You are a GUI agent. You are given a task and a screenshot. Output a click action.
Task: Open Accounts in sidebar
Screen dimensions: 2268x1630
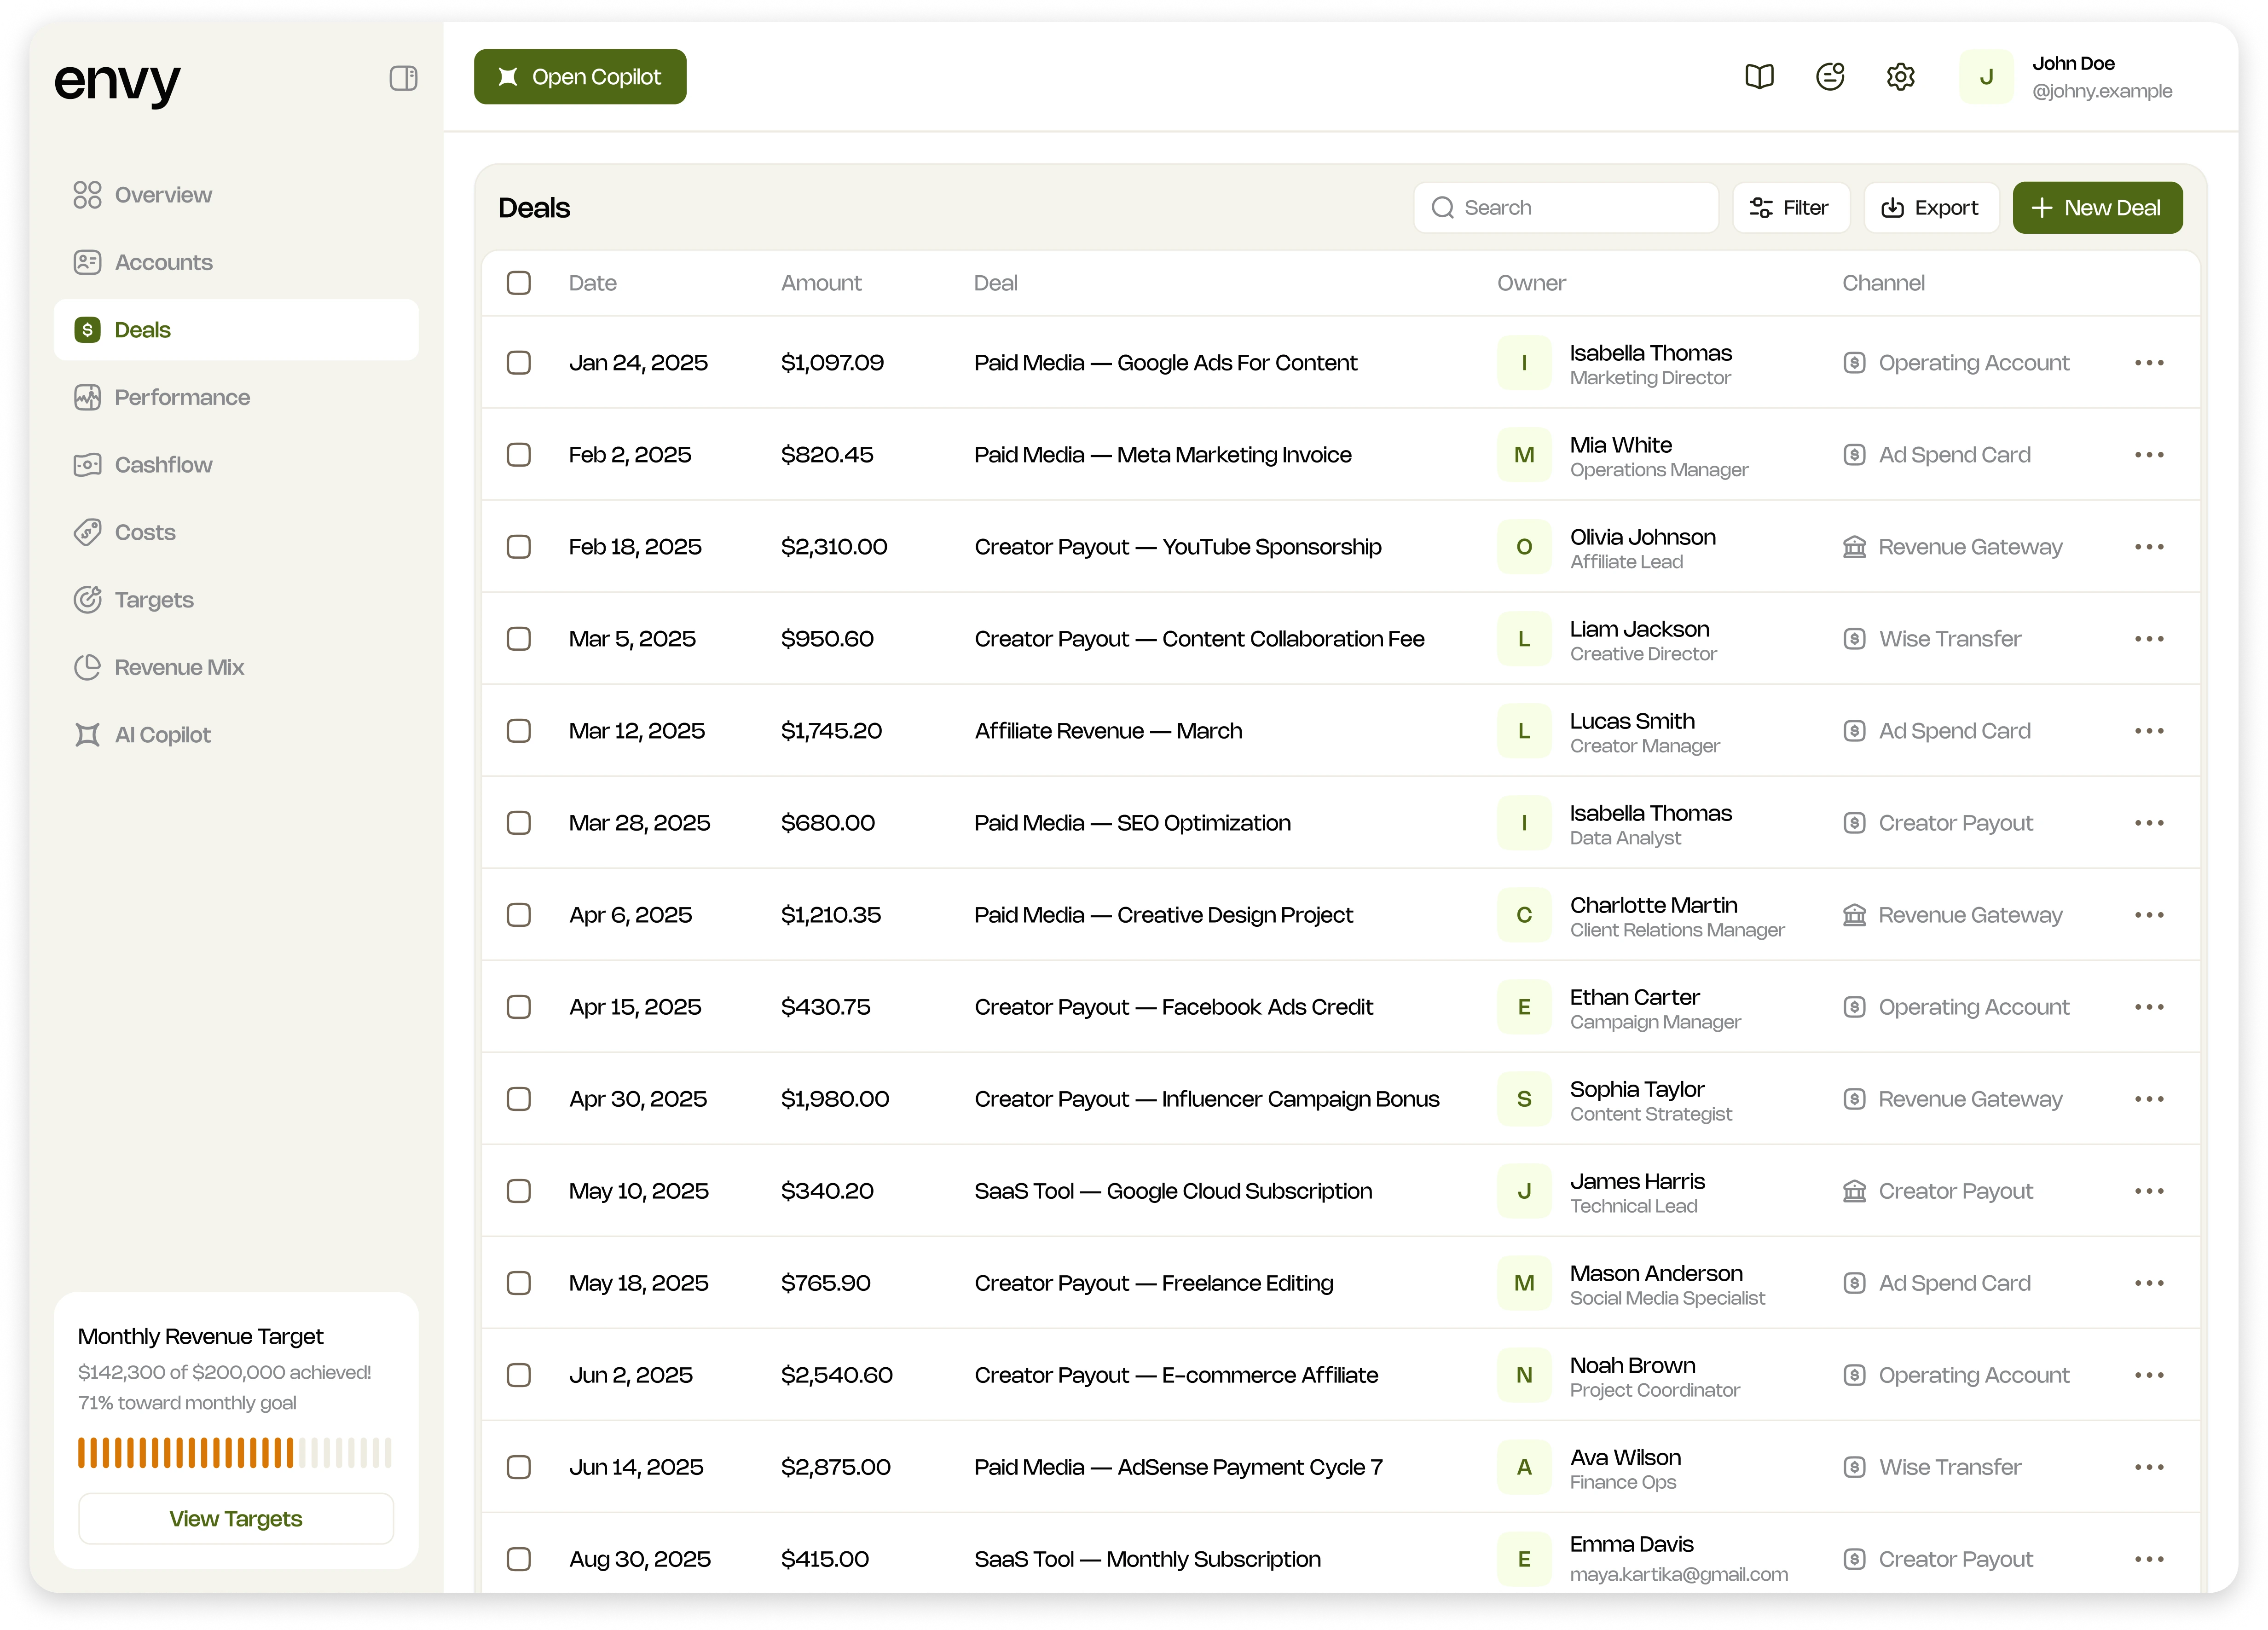point(236,262)
